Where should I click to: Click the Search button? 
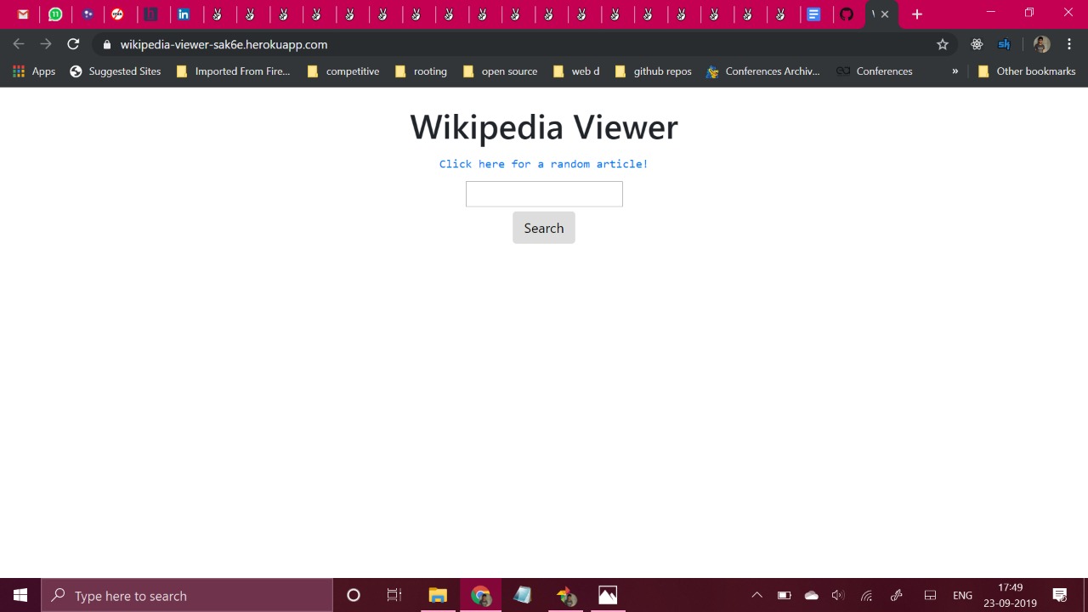coord(544,228)
